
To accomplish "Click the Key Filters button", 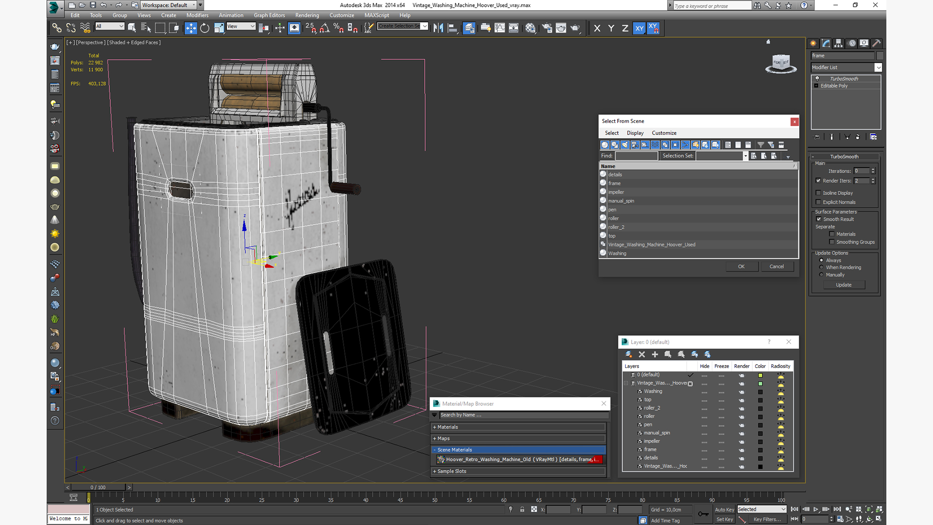I will [x=767, y=520].
